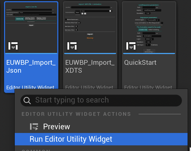This screenshot has width=191, height=151.
Task: Click the magnifying glass search icon
Action: [27, 100]
